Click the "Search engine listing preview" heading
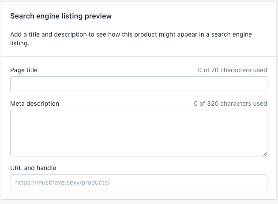Screen dimensions: 278x204 pyautogui.click(x=61, y=16)
